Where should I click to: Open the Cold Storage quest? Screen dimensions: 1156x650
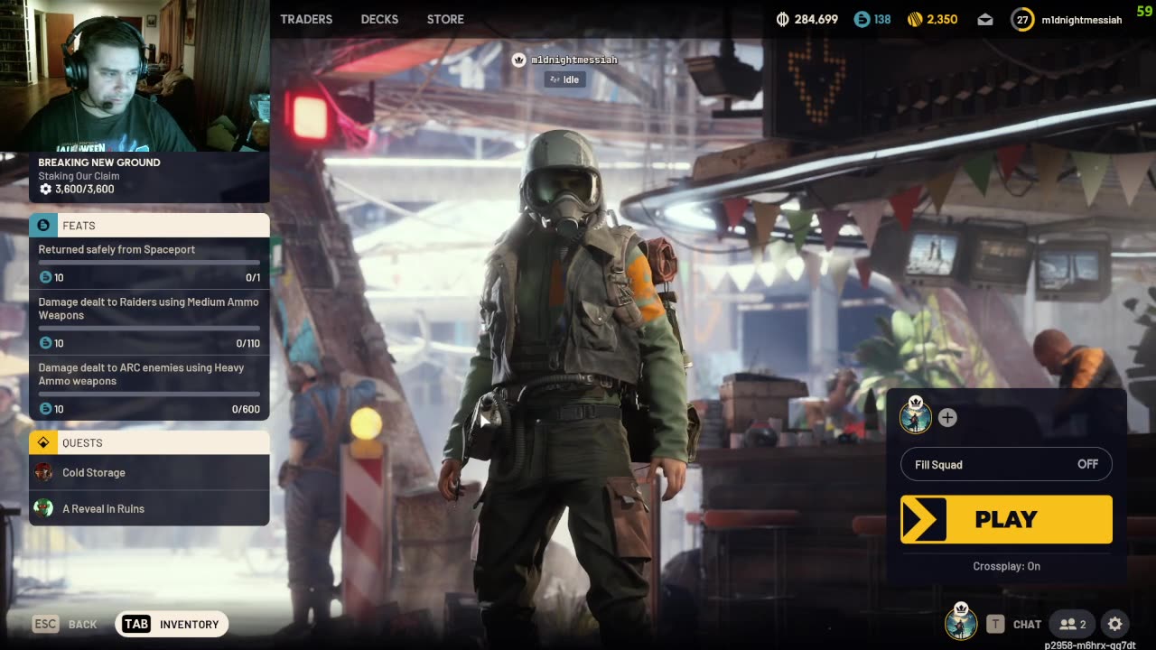[x=149, y=472]
